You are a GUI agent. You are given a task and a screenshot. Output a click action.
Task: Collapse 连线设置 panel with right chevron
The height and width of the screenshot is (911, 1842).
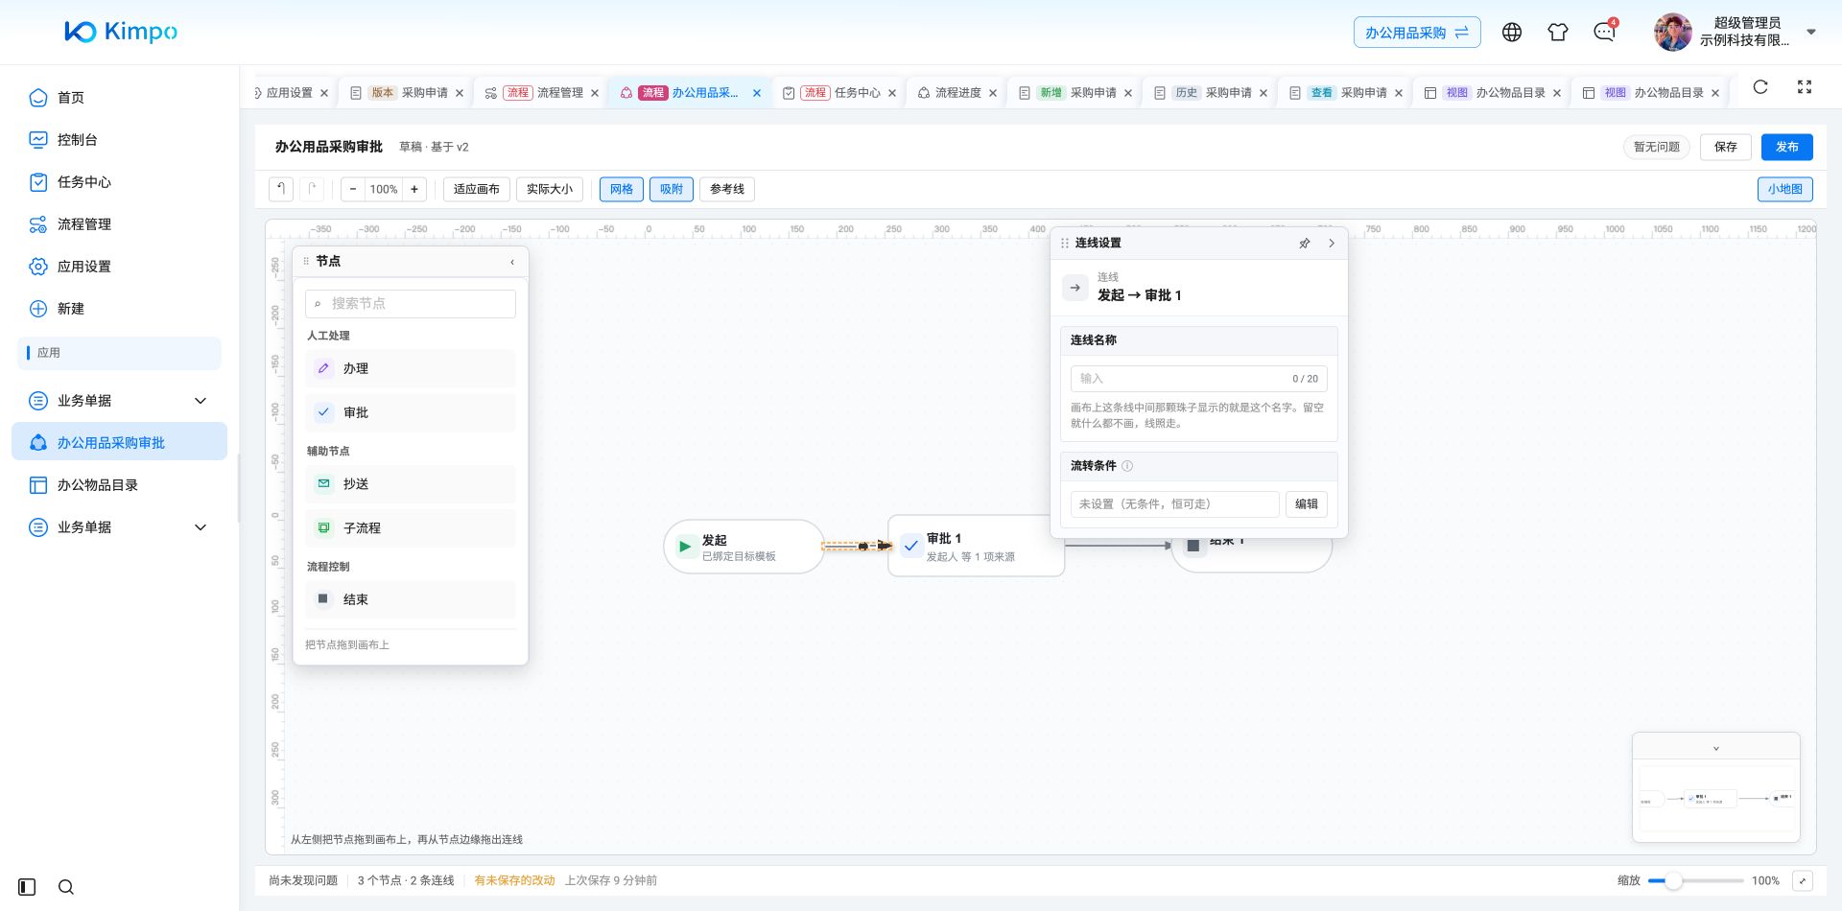point(1332,244)
